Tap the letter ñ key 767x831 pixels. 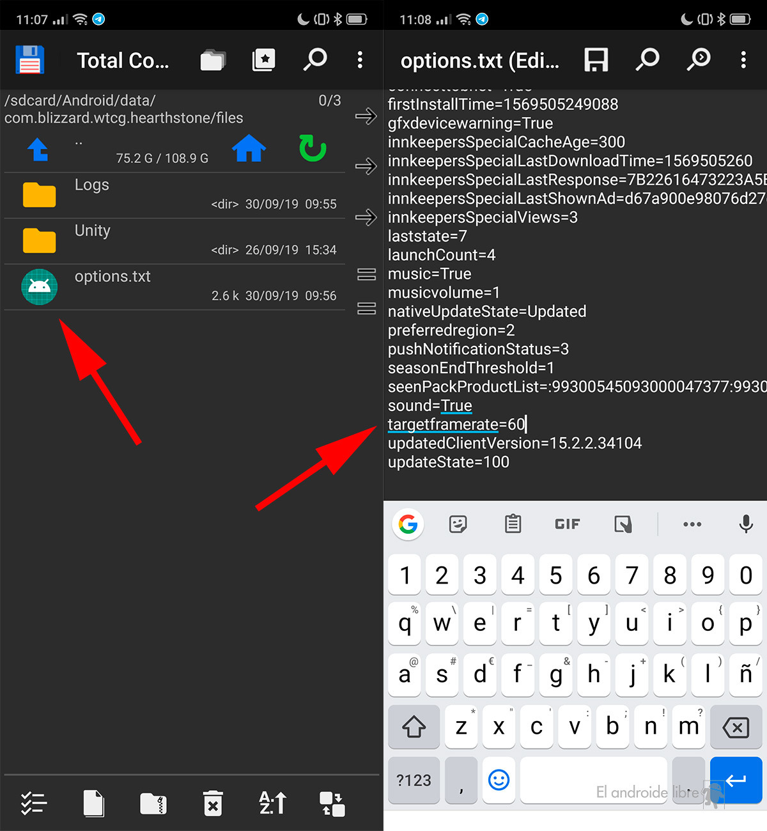(745, 674)
